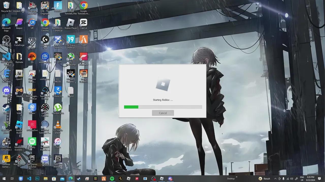Image resolution: width=325 pixels, height=182 pixels.
Task: Click the Desktop toolbar label in the taskbar
Action: (231, 179)
